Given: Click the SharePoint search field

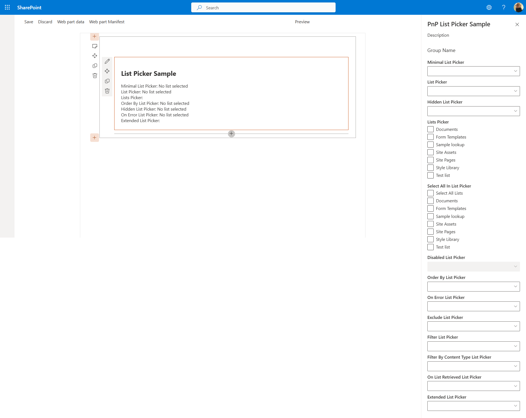Looking at the screenshot, I should coord(263,7).
